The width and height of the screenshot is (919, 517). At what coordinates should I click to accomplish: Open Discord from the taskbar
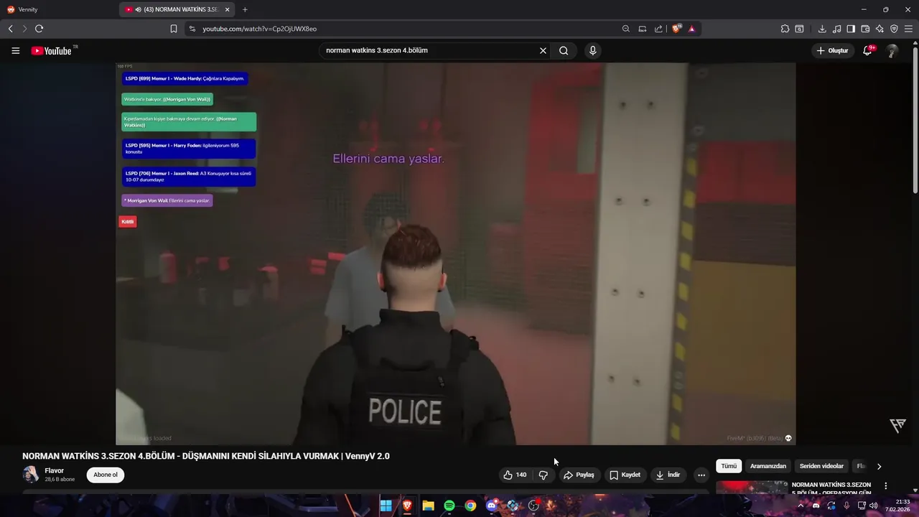(x=491, y=506)
